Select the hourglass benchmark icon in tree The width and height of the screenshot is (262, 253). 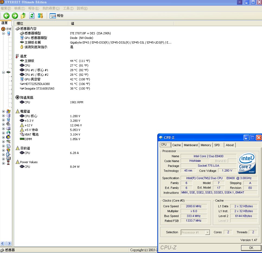click(x=8, y=163)
